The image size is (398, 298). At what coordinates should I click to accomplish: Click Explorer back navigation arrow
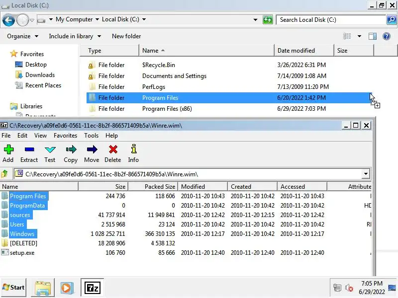[x=8, y=20]
